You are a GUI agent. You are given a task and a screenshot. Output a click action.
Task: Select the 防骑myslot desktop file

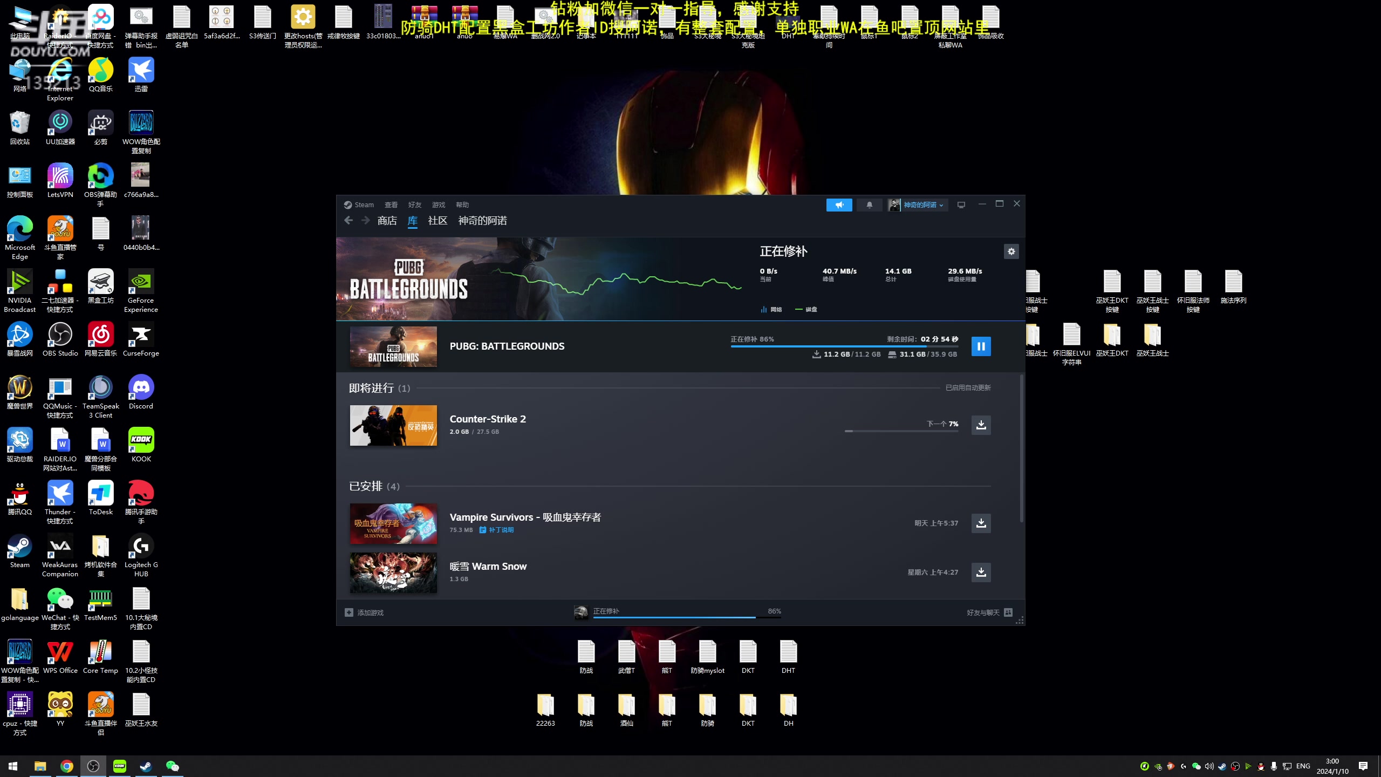(707, 657)
